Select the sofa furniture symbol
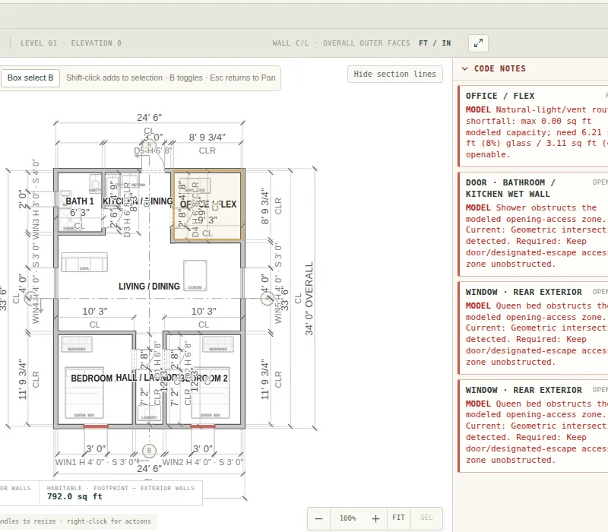The image size is (608, 532). [x=84, y=262]
